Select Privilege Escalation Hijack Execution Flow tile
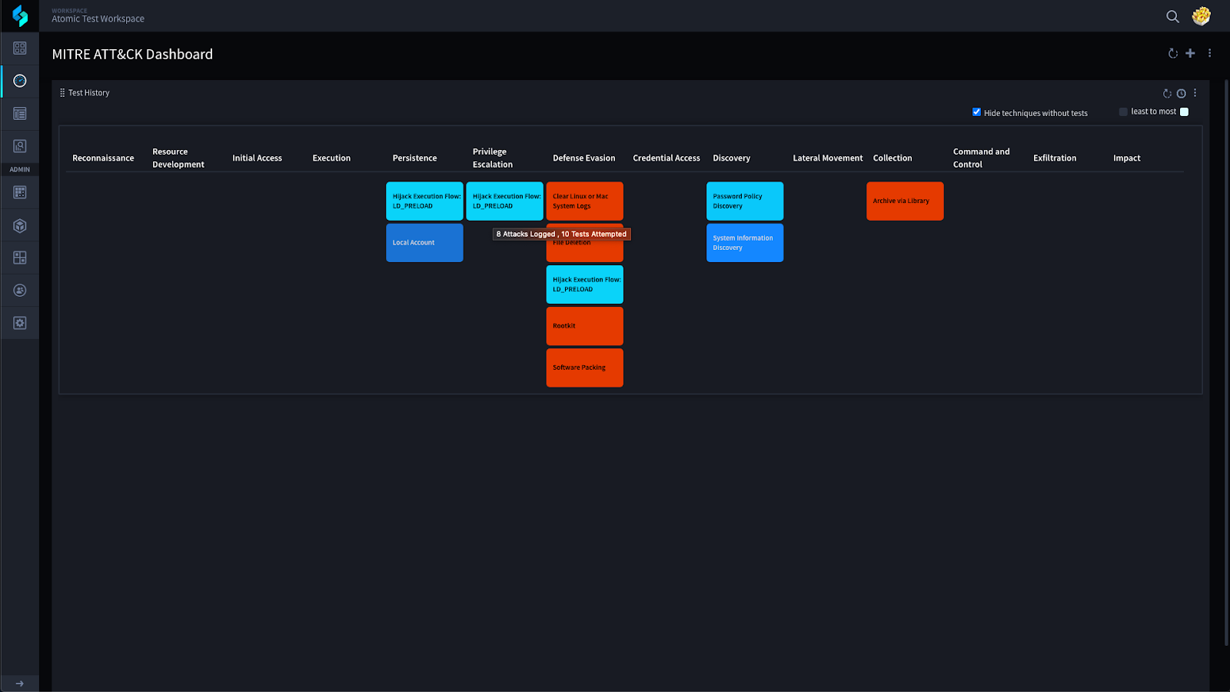Image resolution: width=1230 pixels, height=692 pixels. click(x=504, y=201)
